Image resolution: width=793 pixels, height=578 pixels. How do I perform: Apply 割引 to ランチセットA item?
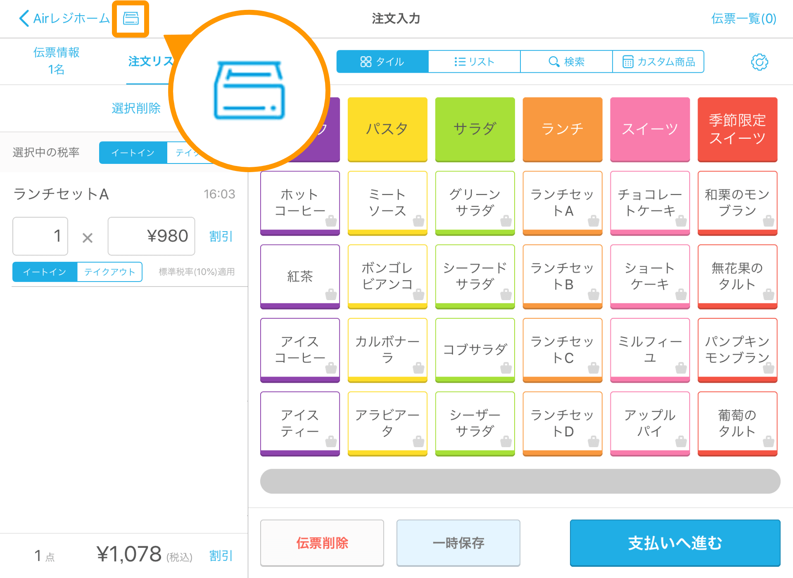[x=221, y=236]
